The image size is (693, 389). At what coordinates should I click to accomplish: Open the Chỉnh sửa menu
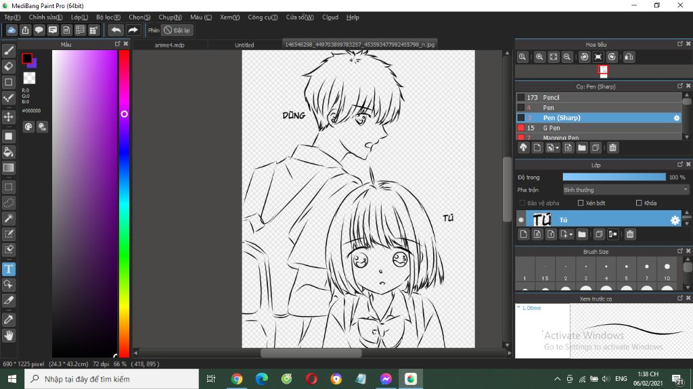tap(45, 17)
